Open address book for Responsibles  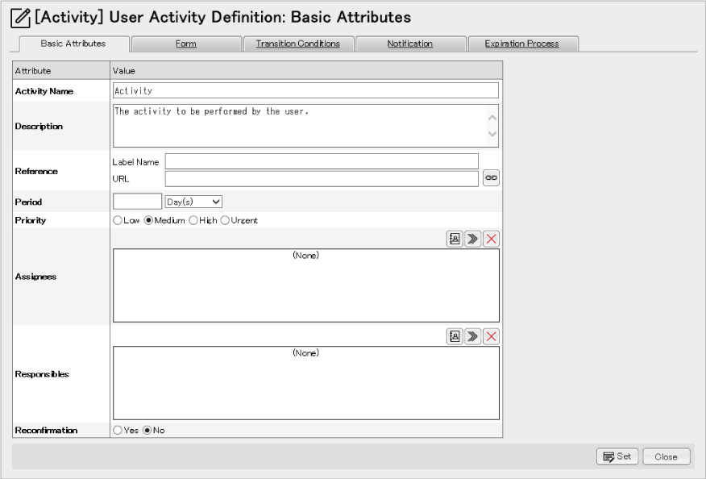pyautogui.click(x=455, y=336)
